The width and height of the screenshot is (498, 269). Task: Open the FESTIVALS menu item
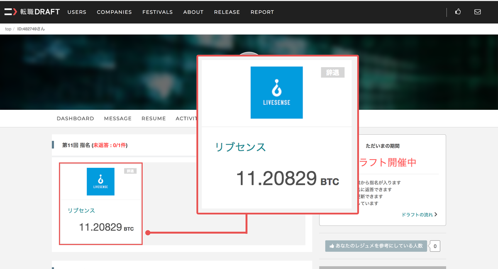pyautogui.click(x=157, y=12)
